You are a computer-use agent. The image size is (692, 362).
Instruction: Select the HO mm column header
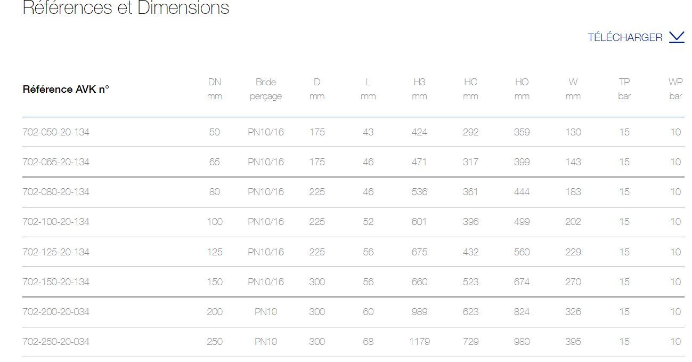[522, 89]
